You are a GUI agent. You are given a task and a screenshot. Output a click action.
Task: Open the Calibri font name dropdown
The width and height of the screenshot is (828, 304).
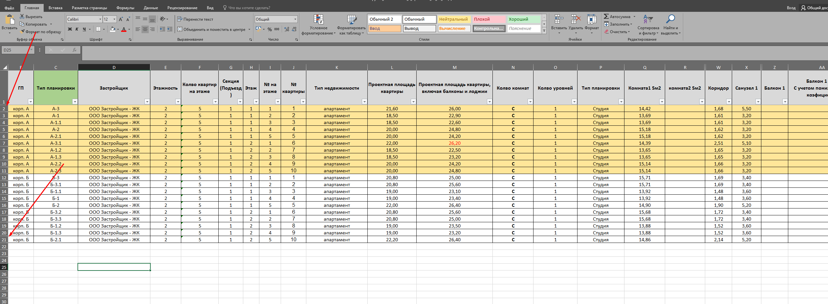100,19
